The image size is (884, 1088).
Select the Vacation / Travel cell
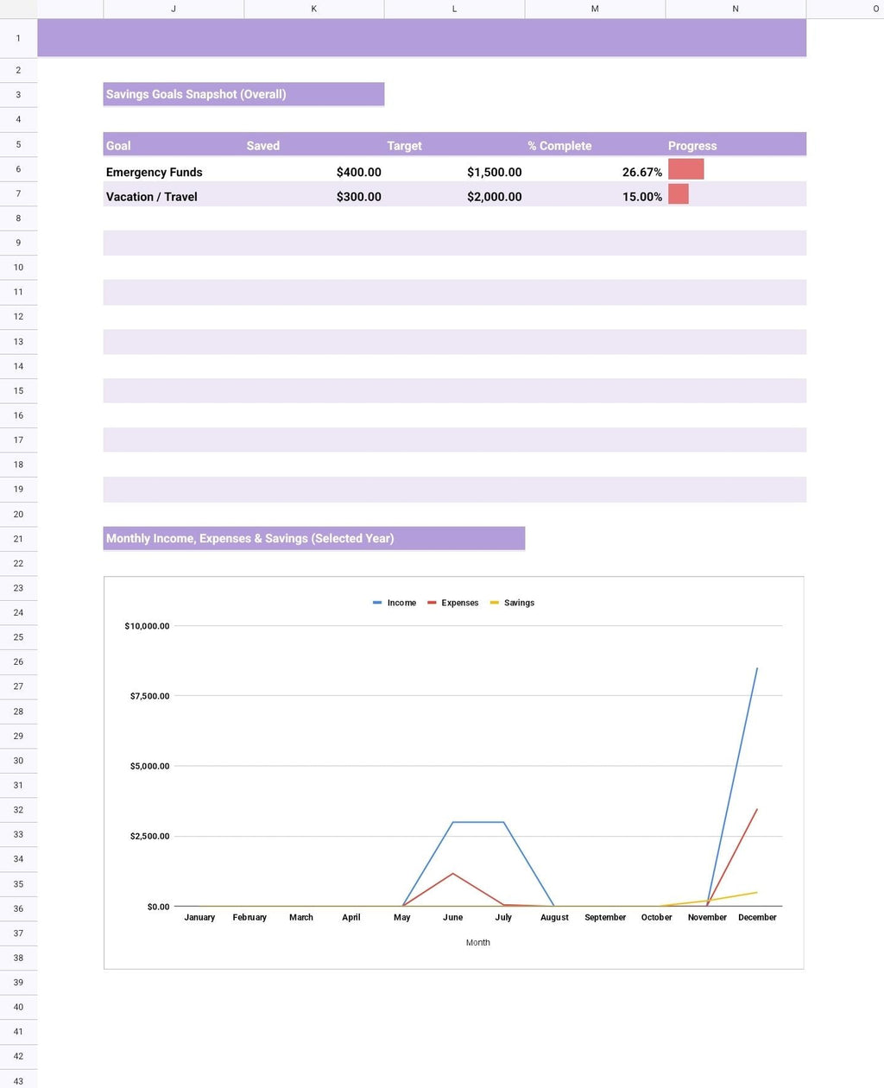pos(151,197)
